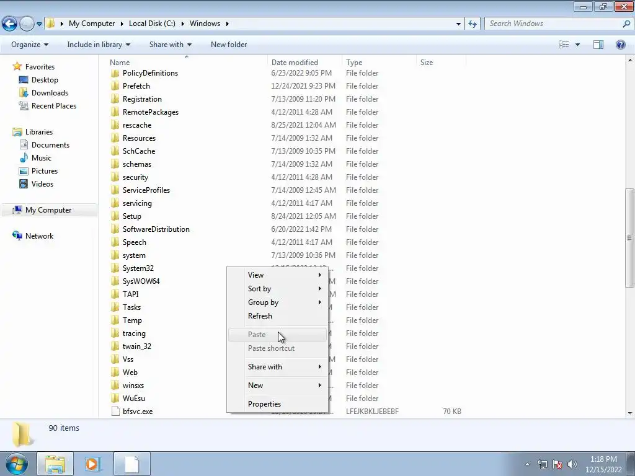The image size is (635, 476).
Task: Sort by the Size column header
Action: click(427, 63)
